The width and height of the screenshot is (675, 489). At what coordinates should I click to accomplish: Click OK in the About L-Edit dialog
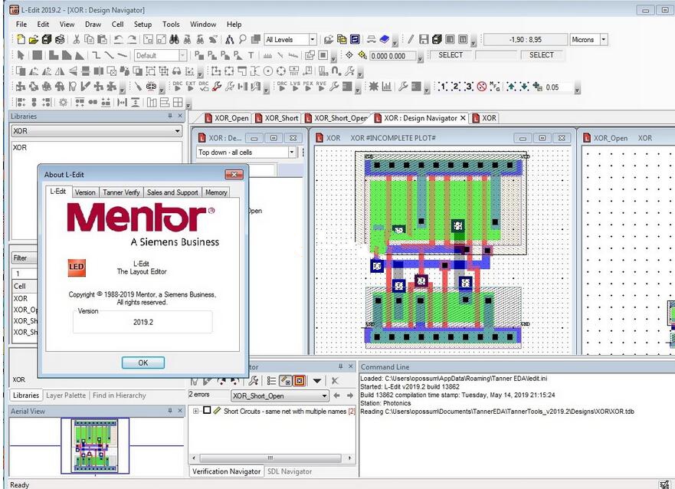pos(143,363)
